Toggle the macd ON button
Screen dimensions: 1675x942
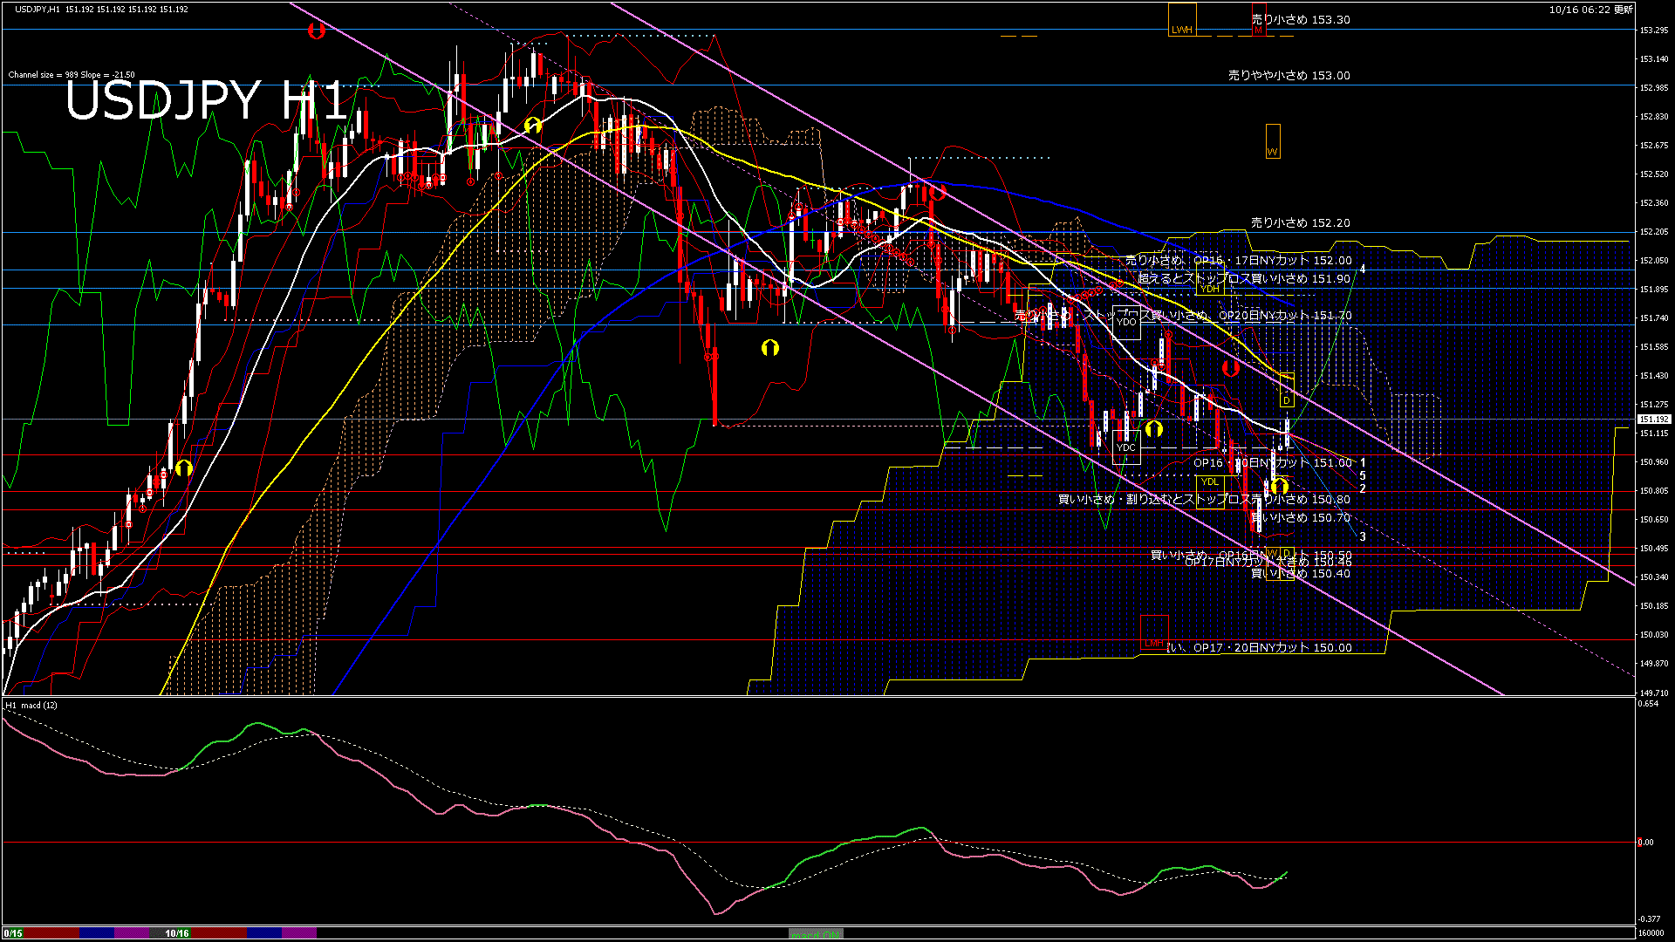pyautogui.click(x=816, y=934)
